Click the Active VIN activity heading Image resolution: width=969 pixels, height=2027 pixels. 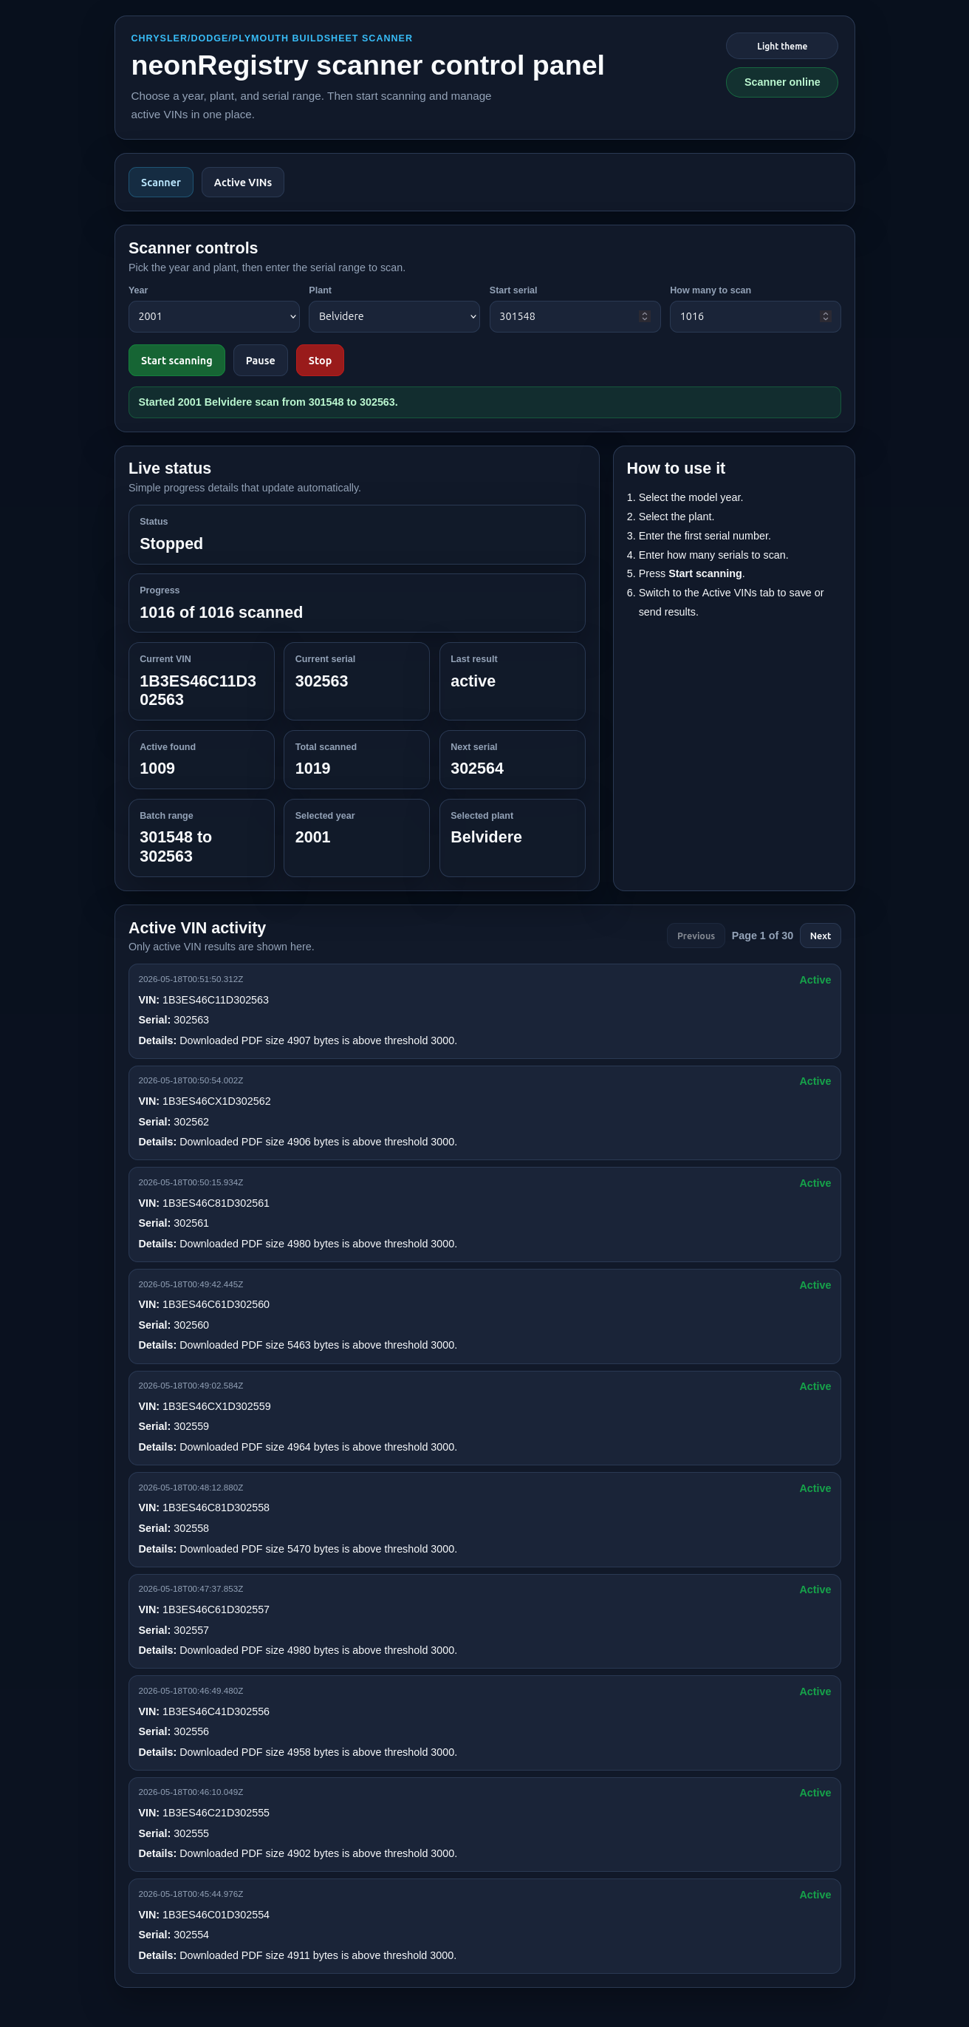(x=196, y=927)
